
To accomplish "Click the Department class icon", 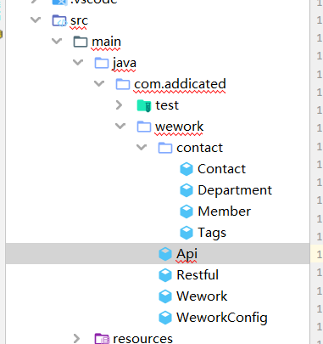I will 187,190.
